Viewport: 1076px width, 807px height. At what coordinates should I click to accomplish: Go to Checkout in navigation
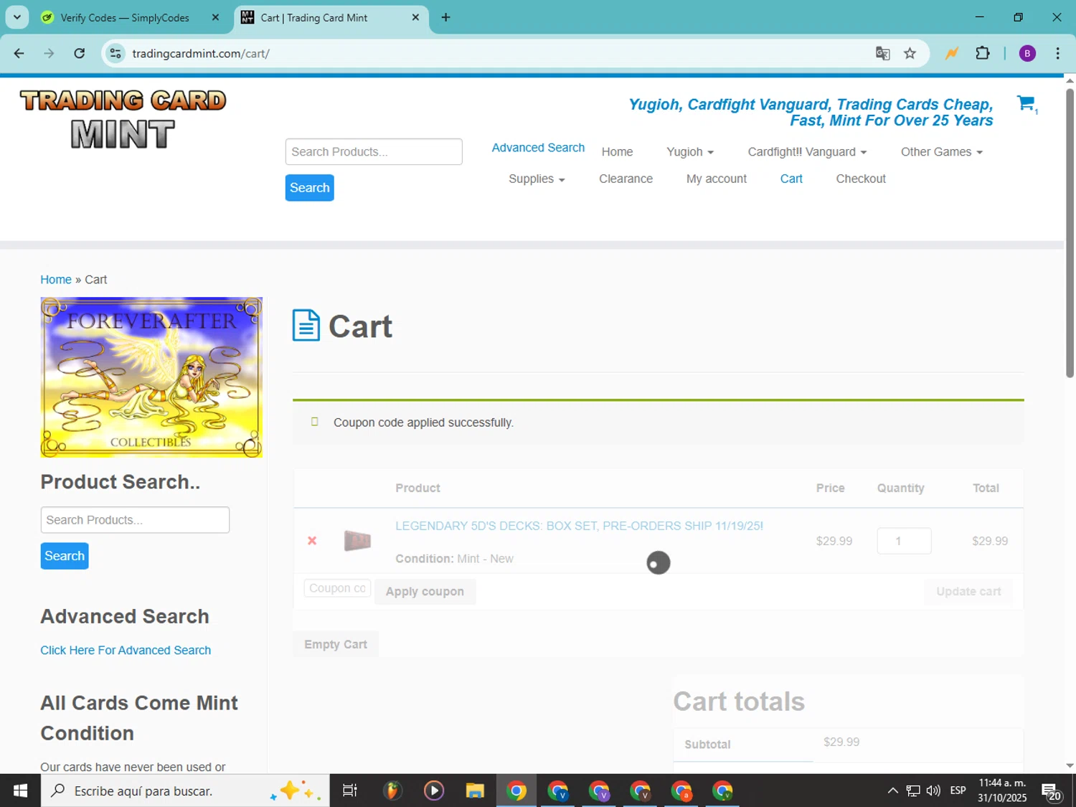tap(860, 179)
